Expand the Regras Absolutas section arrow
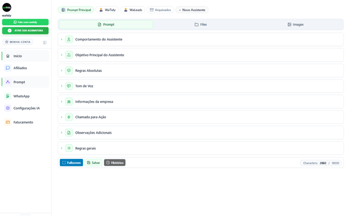This screenshot has height=216, width=345. (62, 70)
